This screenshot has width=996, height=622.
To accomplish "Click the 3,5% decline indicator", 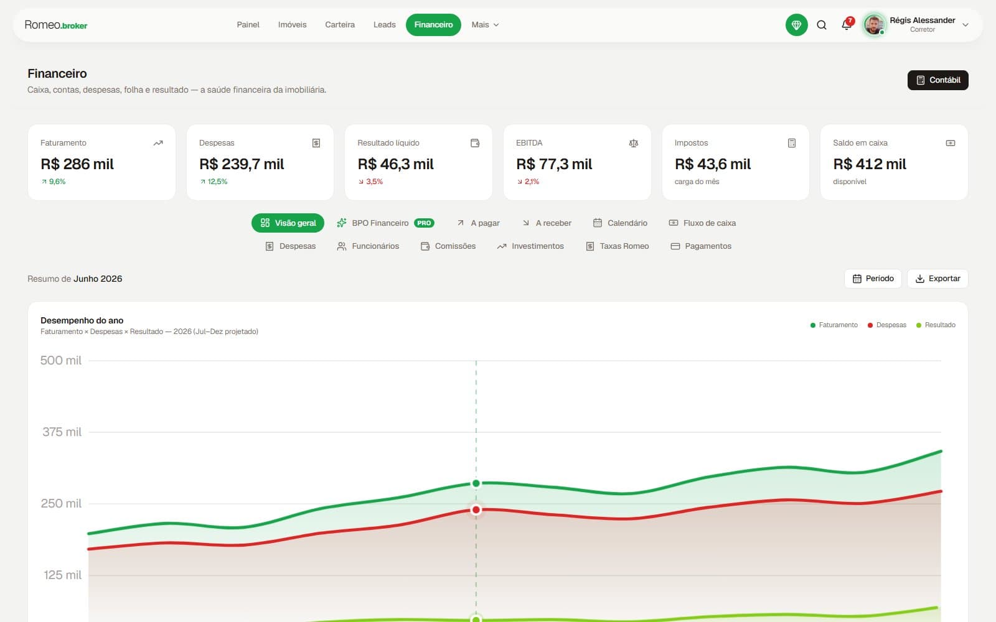I will [x=370, y=182].
